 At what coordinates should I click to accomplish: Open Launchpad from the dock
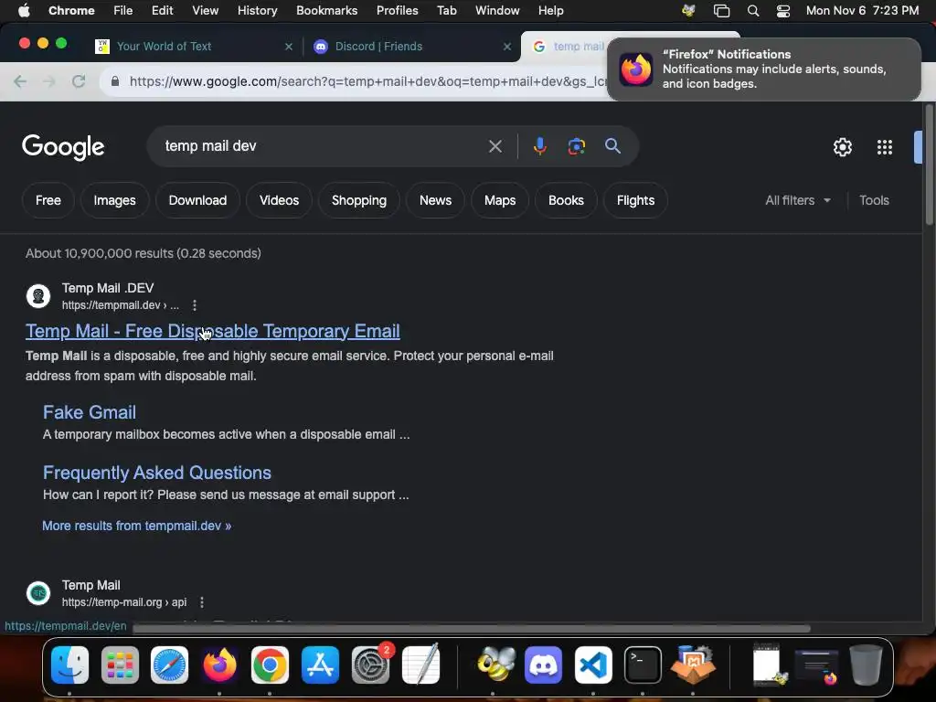[120, 665]
